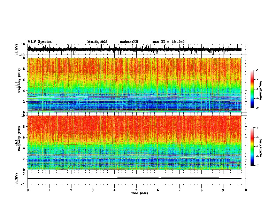Click the "-3" value on ch.1 colorbar

point(256,70)
